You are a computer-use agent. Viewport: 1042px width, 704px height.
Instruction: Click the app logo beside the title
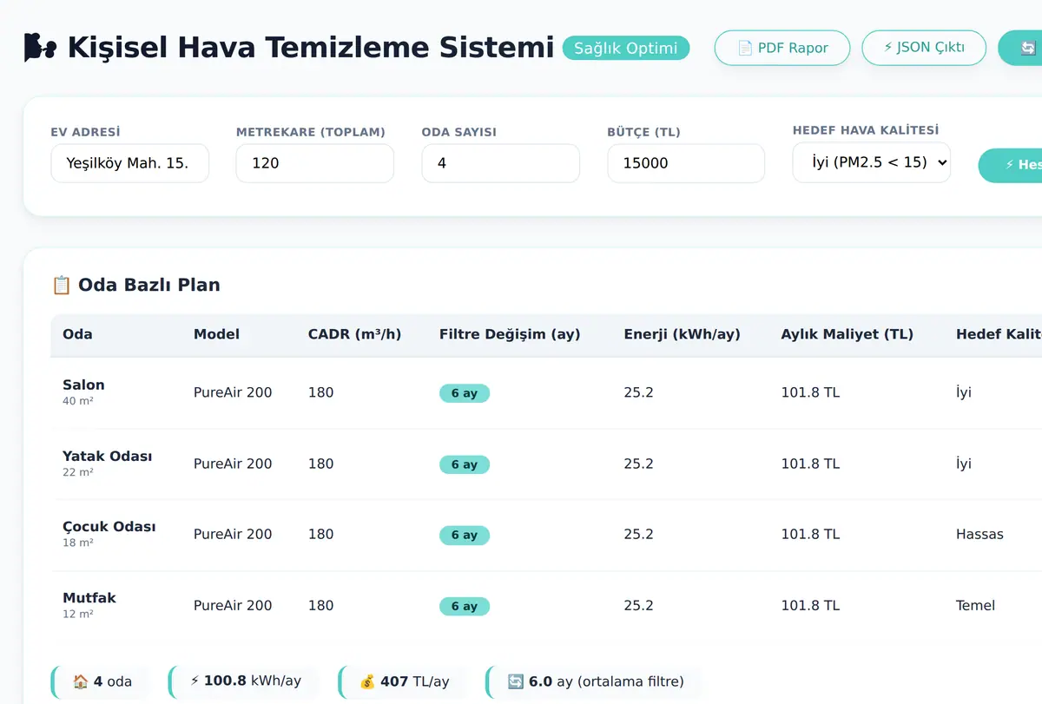(40, 47)
